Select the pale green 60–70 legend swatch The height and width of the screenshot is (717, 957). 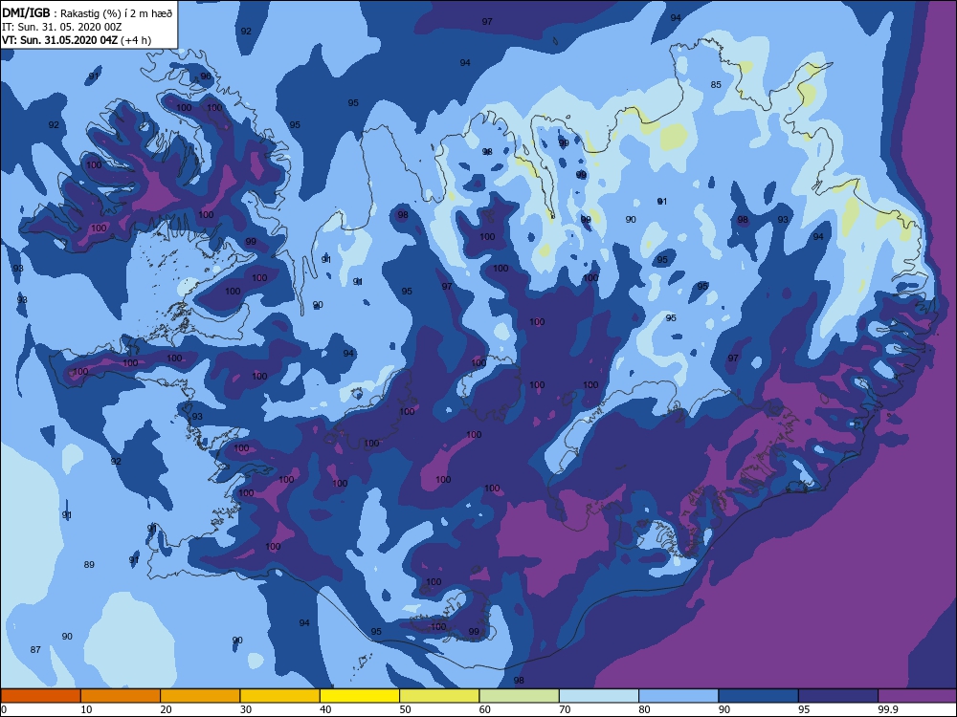coord(520,696)
